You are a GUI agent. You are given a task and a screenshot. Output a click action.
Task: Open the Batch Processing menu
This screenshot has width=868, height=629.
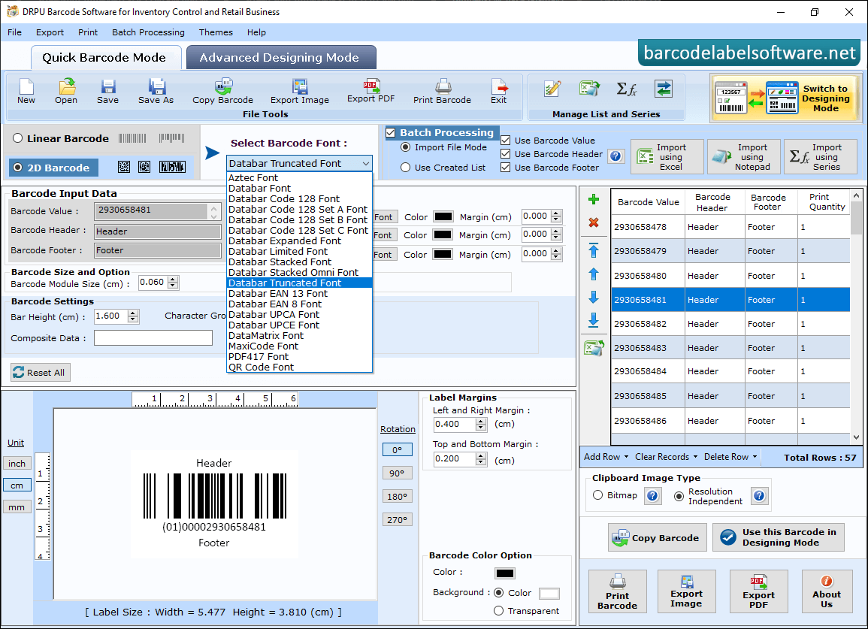[x=148, y=32]
